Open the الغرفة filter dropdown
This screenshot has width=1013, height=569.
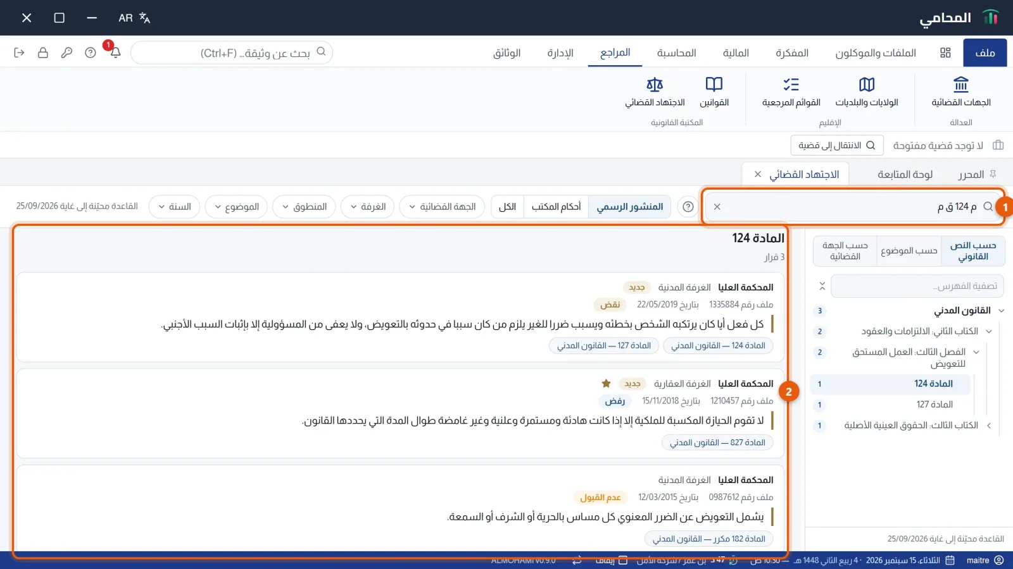pos(368,207)
